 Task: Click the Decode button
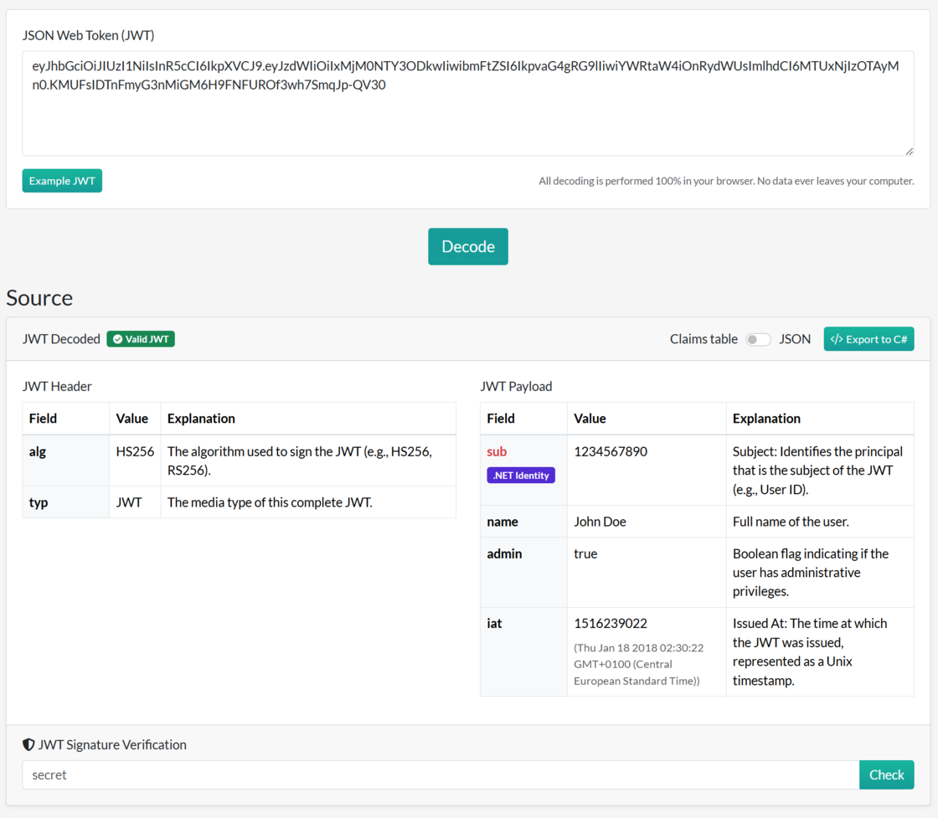[468, 246]
